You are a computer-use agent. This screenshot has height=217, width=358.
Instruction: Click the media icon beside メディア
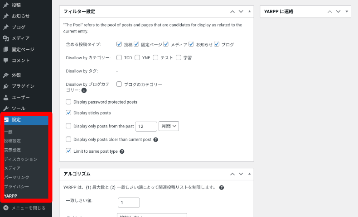[6, 38]
